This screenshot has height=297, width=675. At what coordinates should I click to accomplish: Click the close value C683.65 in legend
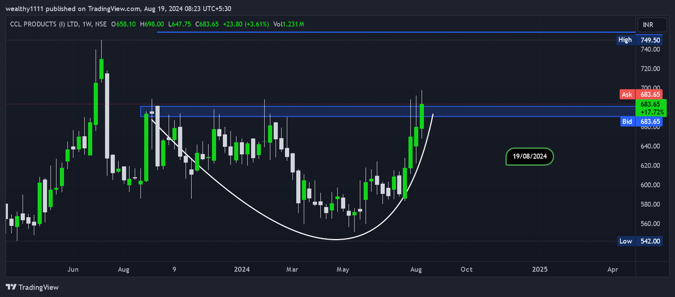(x=208, y=24)
